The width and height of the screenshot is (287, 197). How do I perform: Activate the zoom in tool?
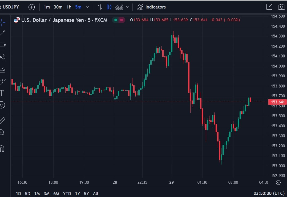tap(2, 133)
